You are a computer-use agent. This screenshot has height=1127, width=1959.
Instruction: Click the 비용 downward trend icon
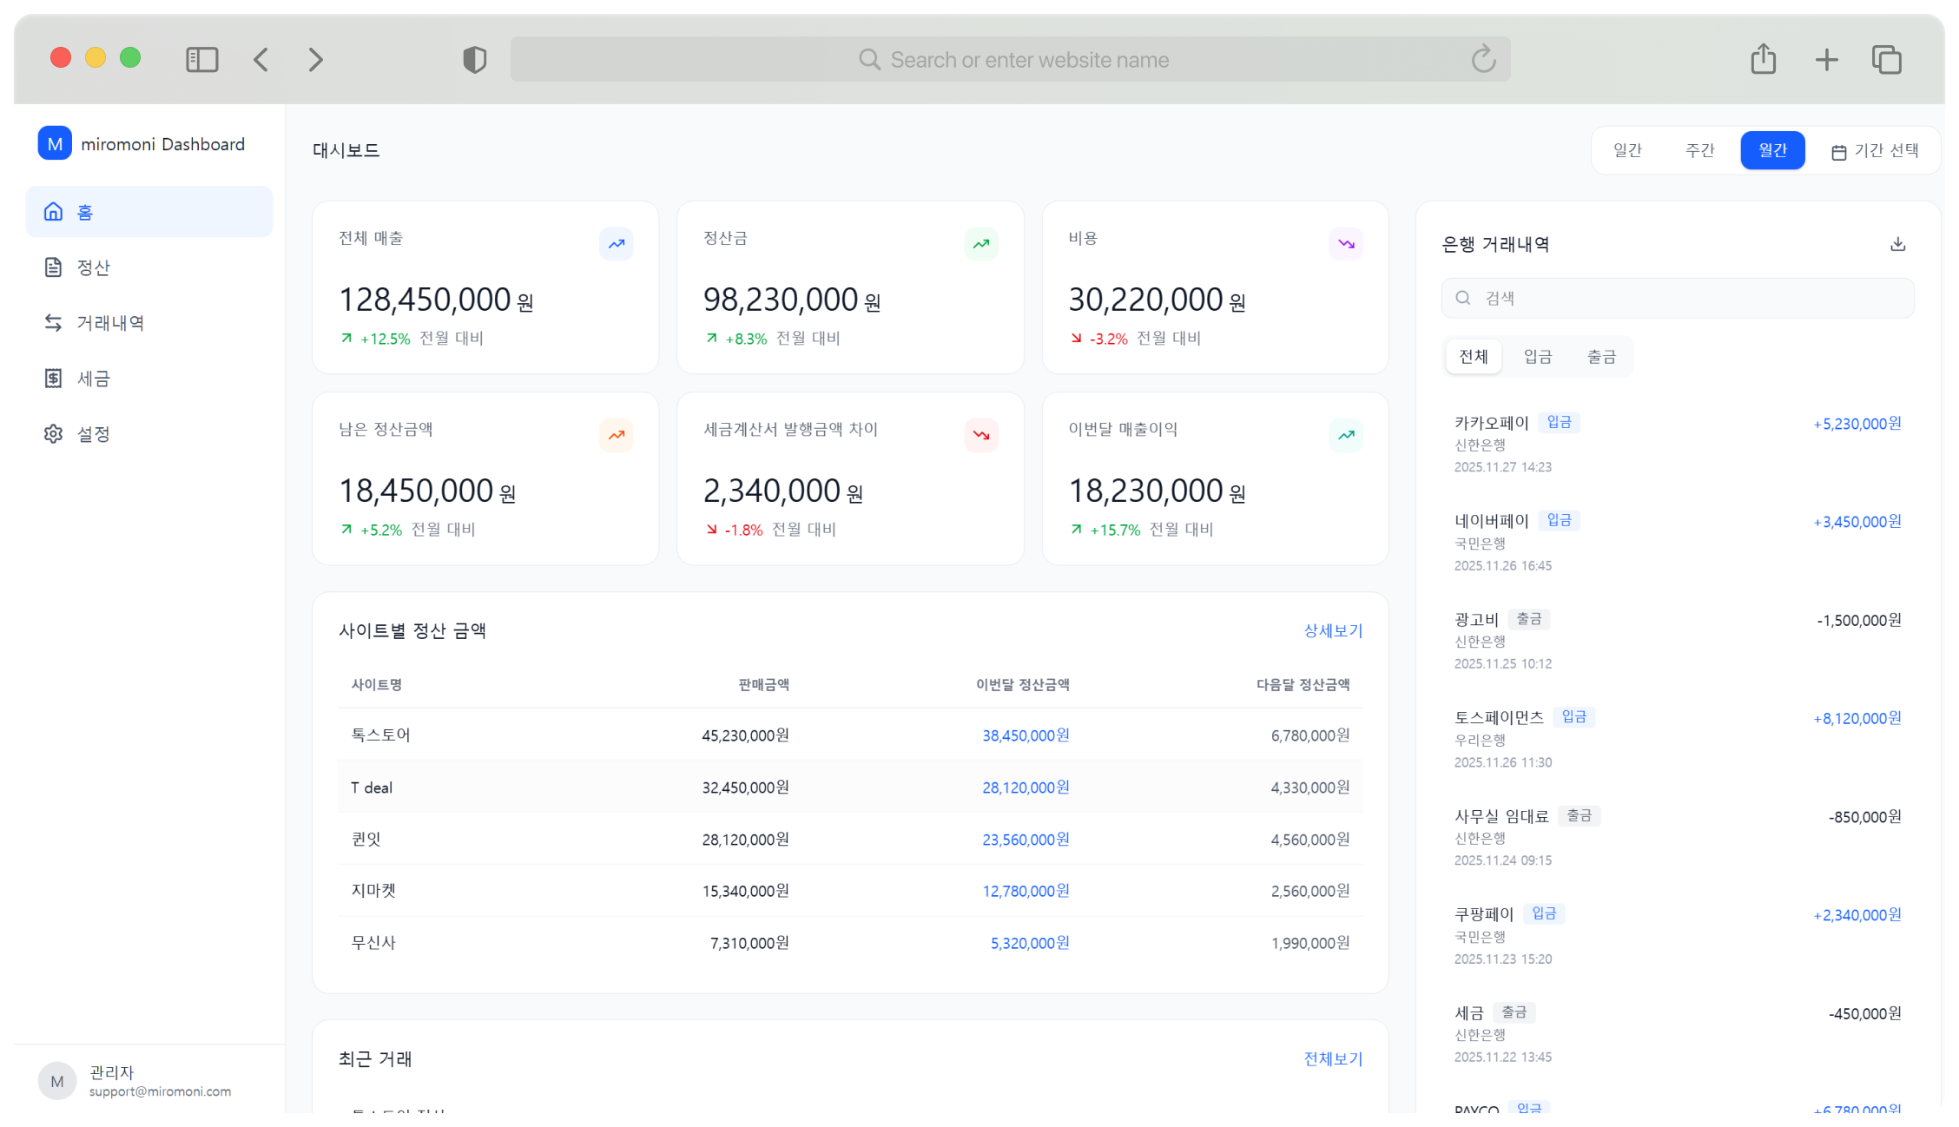(x=1345, y=244)
